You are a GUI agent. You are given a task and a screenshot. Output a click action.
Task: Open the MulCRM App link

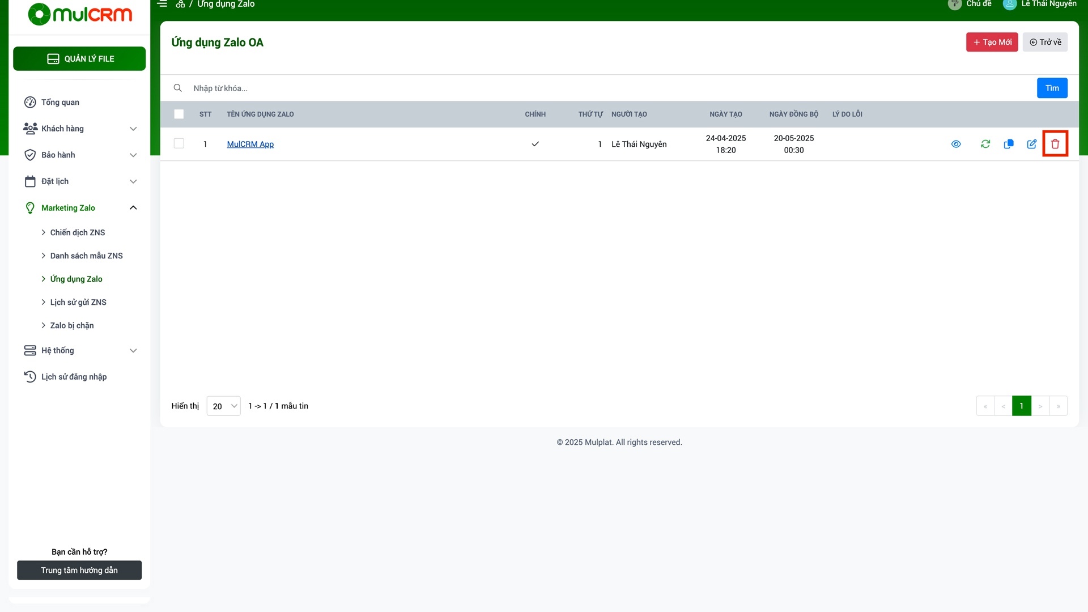click(x=250, y=144)
